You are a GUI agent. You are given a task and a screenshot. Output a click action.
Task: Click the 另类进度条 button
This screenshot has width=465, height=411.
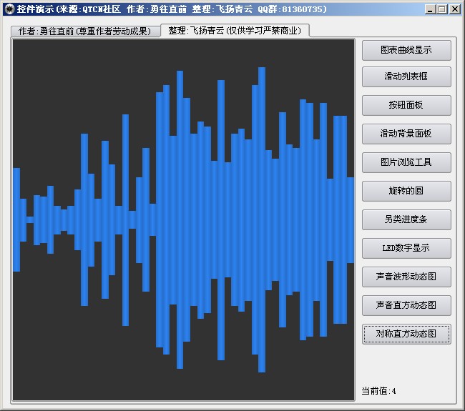pyautogui.click(x=406, y=219)
